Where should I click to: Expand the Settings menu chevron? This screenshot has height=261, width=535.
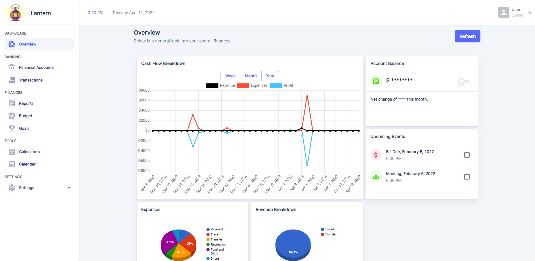(x=69, y=188)
